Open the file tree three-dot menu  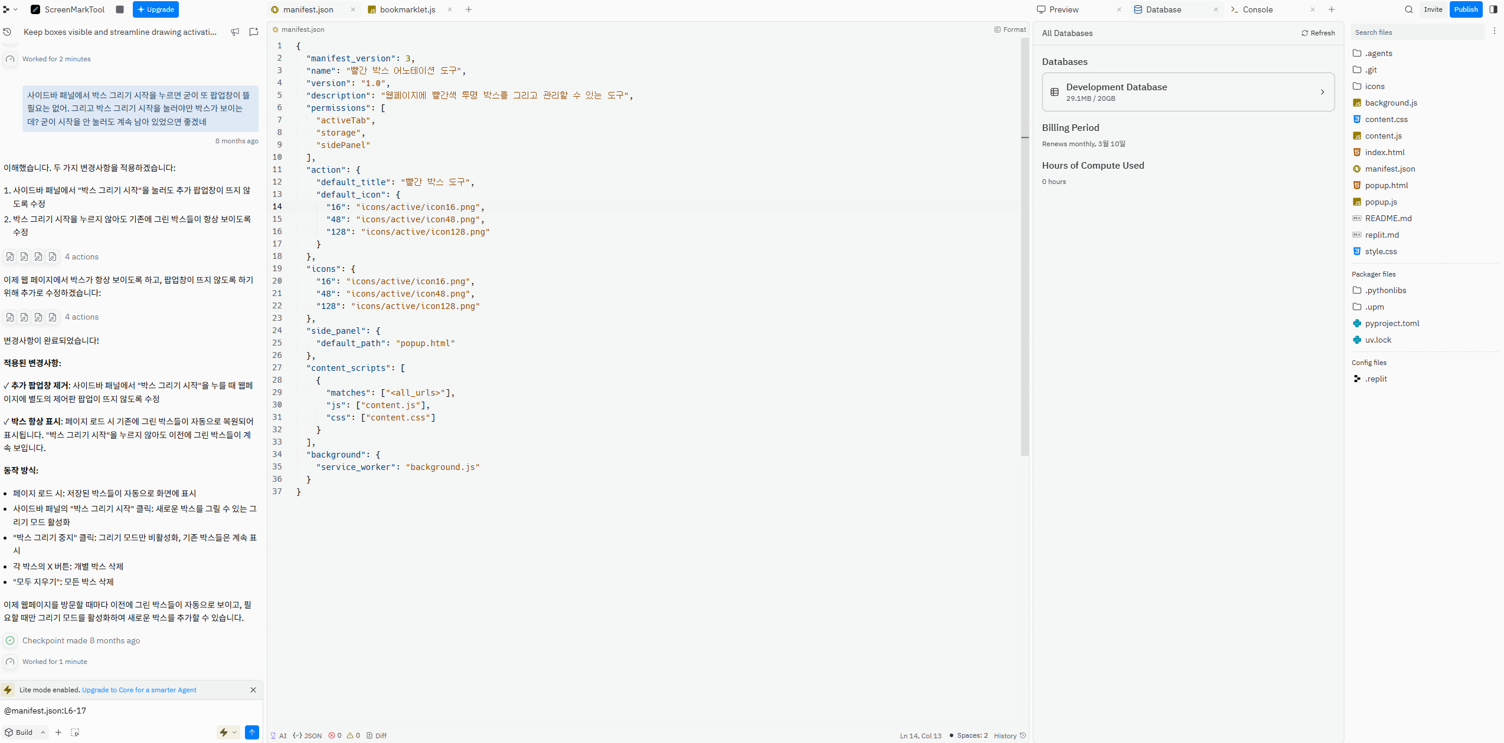click(1494, 31)
